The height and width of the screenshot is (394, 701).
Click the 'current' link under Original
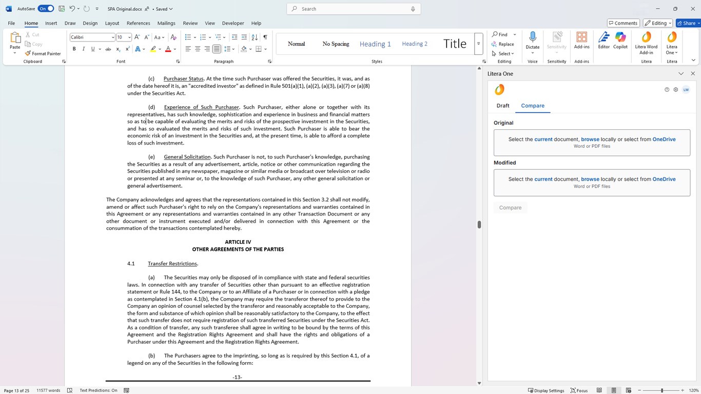543,140
